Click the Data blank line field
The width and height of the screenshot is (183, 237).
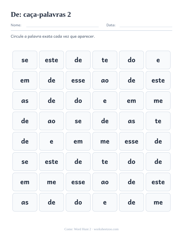[146, 25]
